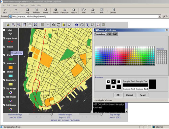Click browser Home button
The image size is (169, 129).
pyautogui.click(x=45, y=11)
